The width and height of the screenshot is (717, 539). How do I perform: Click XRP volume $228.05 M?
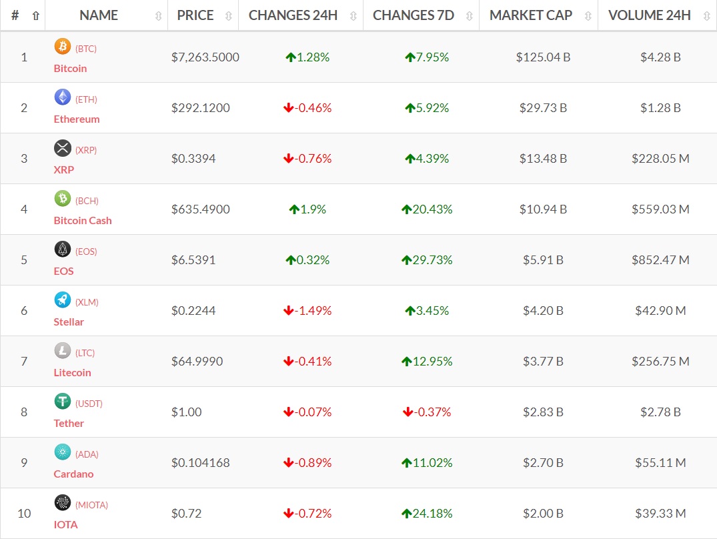click(661, 159)
